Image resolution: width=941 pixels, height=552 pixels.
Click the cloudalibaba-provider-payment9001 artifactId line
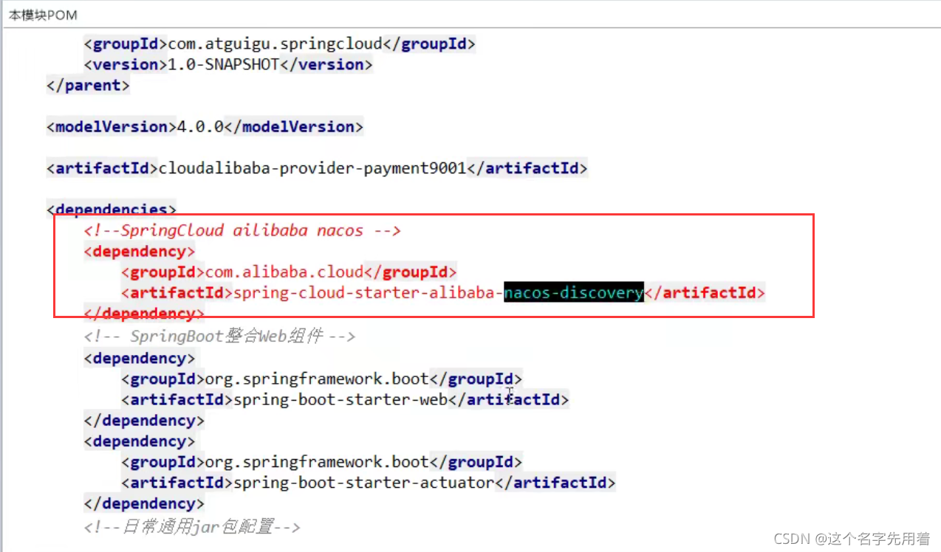pyautogui.click(x=317, y=168)
